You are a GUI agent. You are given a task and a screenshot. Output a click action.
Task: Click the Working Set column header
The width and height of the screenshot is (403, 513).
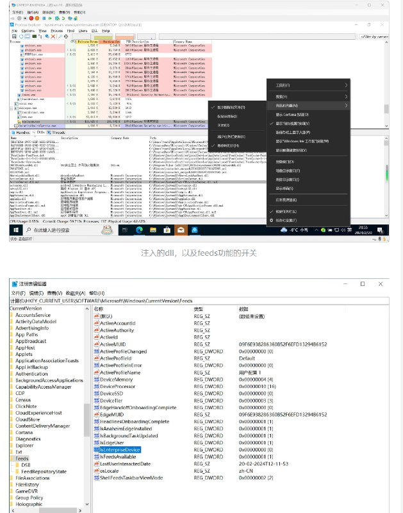point(110,42)
